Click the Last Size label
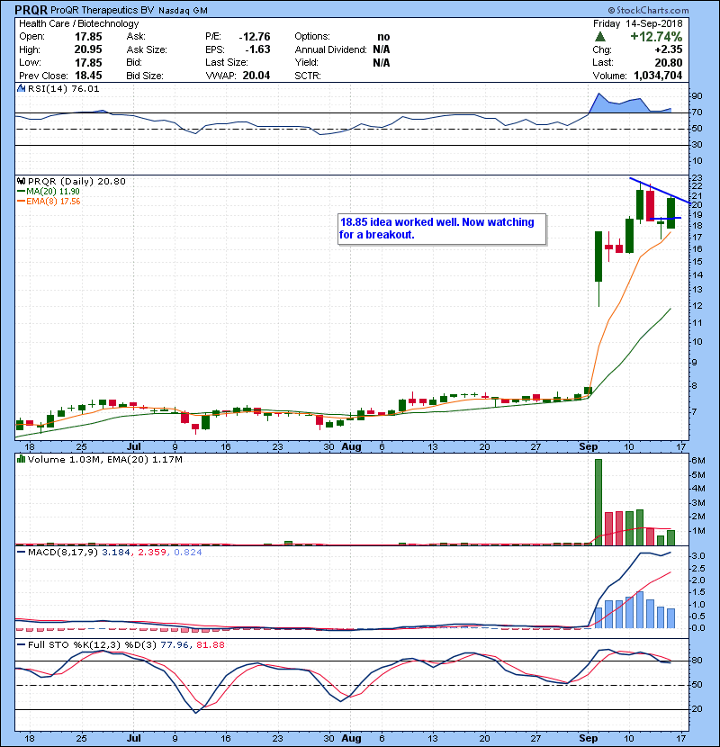The image size is (720, 747). tap(227, 62)
